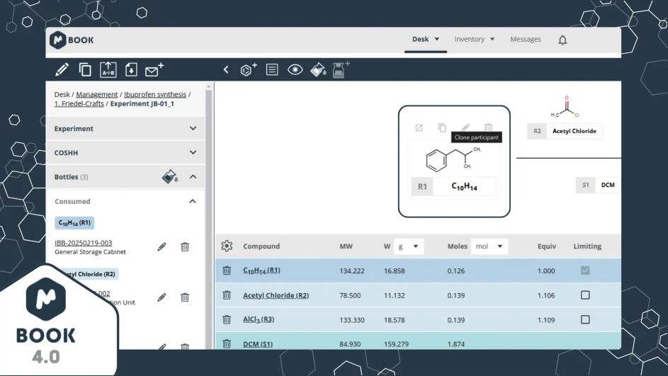The height and width of the screenshot is (376, 668).
Task: Select the R2 Acetyl Chloride participant in the scheme
Action: coord(565,131)
